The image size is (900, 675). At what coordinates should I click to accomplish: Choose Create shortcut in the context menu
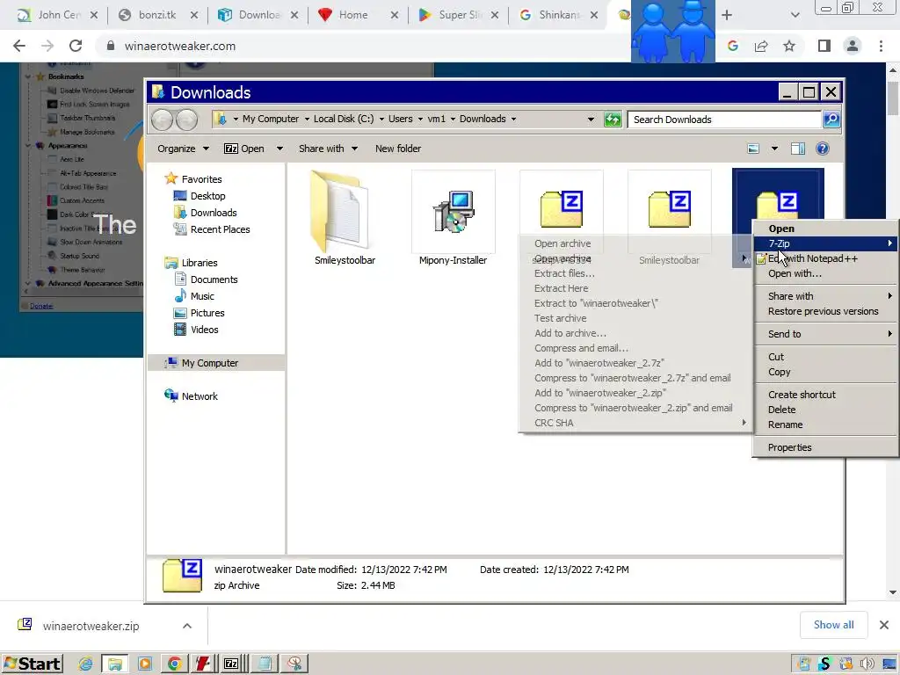point(825,395)
